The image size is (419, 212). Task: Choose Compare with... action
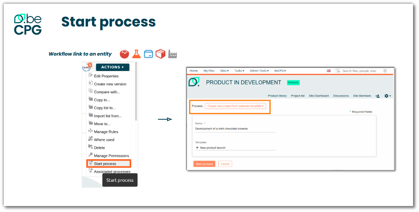[107, 92]
